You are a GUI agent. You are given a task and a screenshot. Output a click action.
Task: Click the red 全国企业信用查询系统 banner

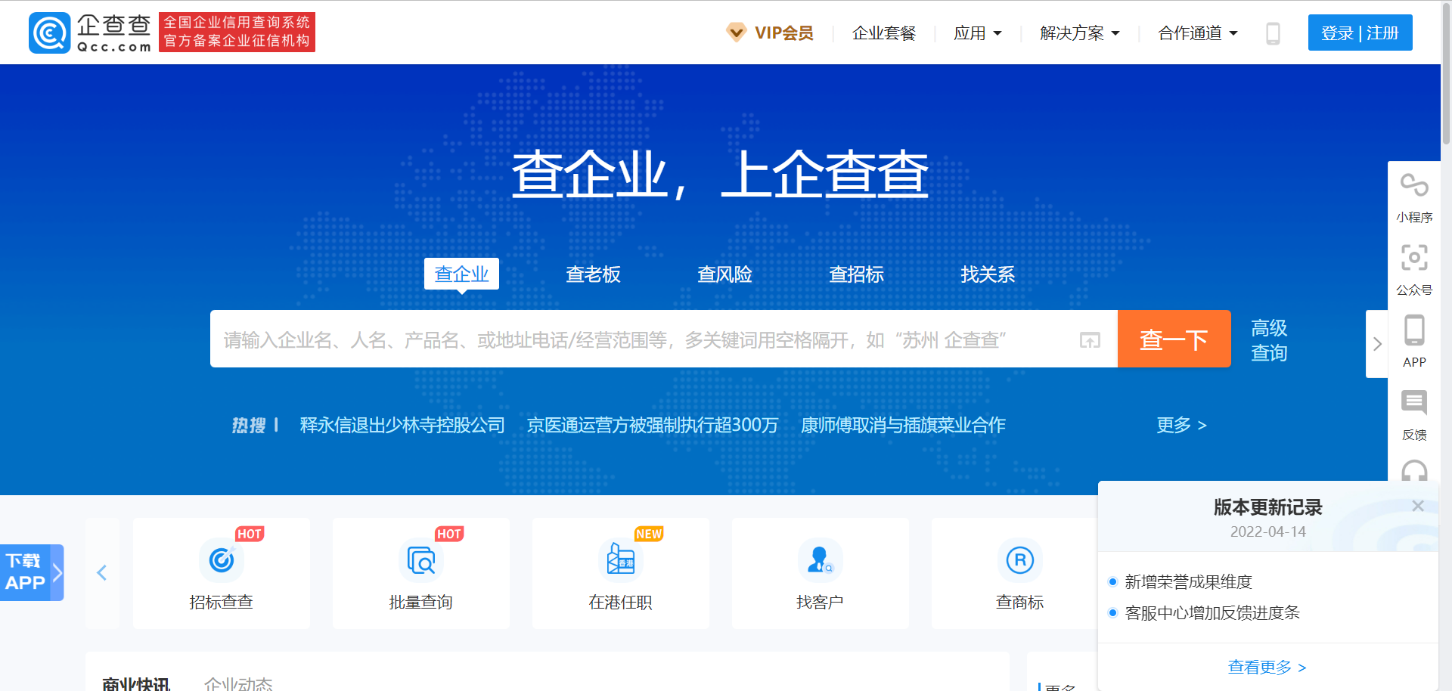pos(237,32)
